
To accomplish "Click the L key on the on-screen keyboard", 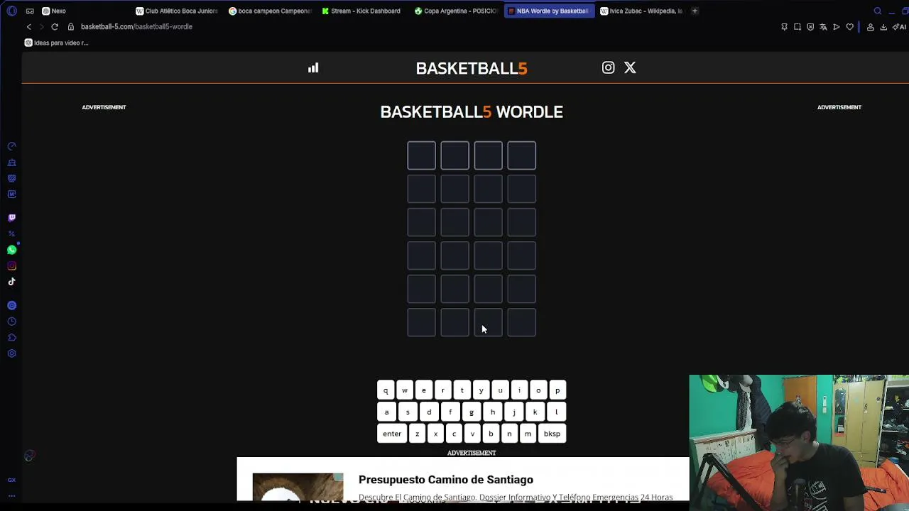I will [x=557, y=412].
